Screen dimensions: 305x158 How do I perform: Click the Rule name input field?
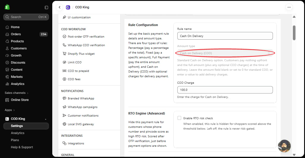[x=225, y=36]
